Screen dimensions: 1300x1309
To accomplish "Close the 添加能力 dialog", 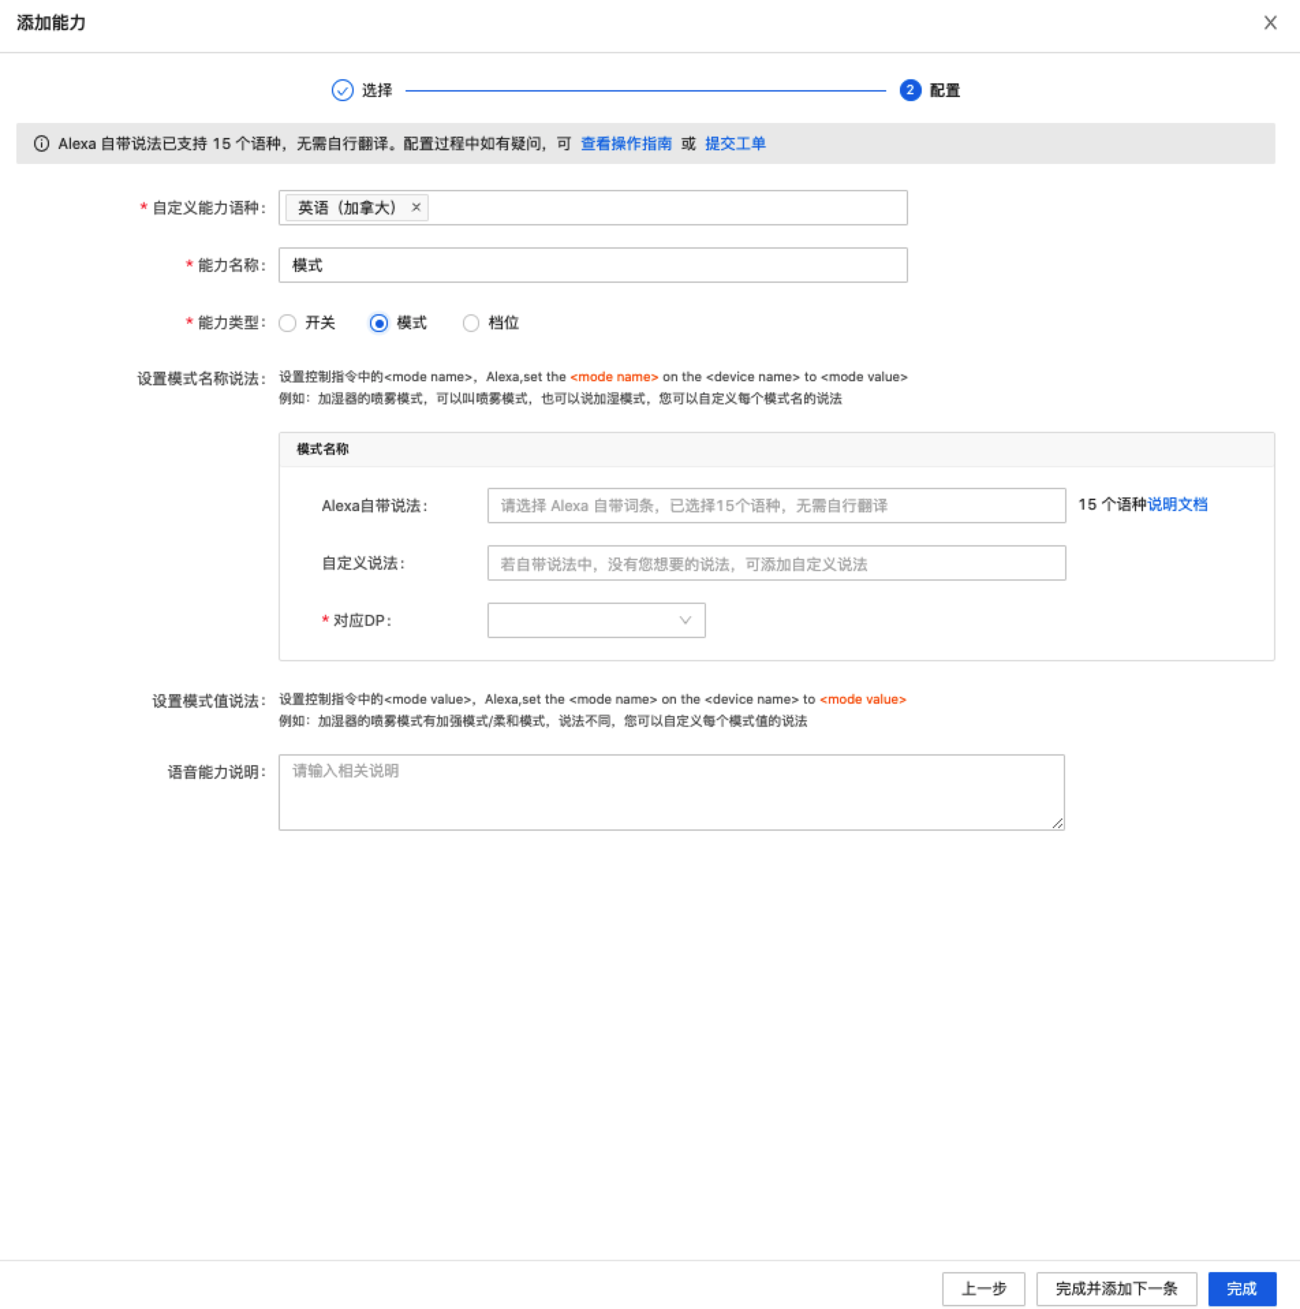I will coord(1270,23).
